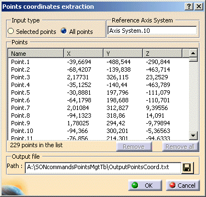Select the Point.5 row
The width and height of the screenshot is (206, 197).
coord(99,92)
